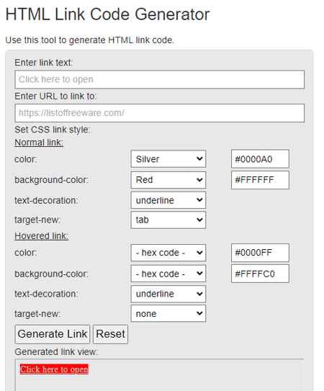This screenshot has height=391, width=324.
Task: Open Hovered link background-color hex code dropdown
Action: pyautogui.click(x=168, y=274)
